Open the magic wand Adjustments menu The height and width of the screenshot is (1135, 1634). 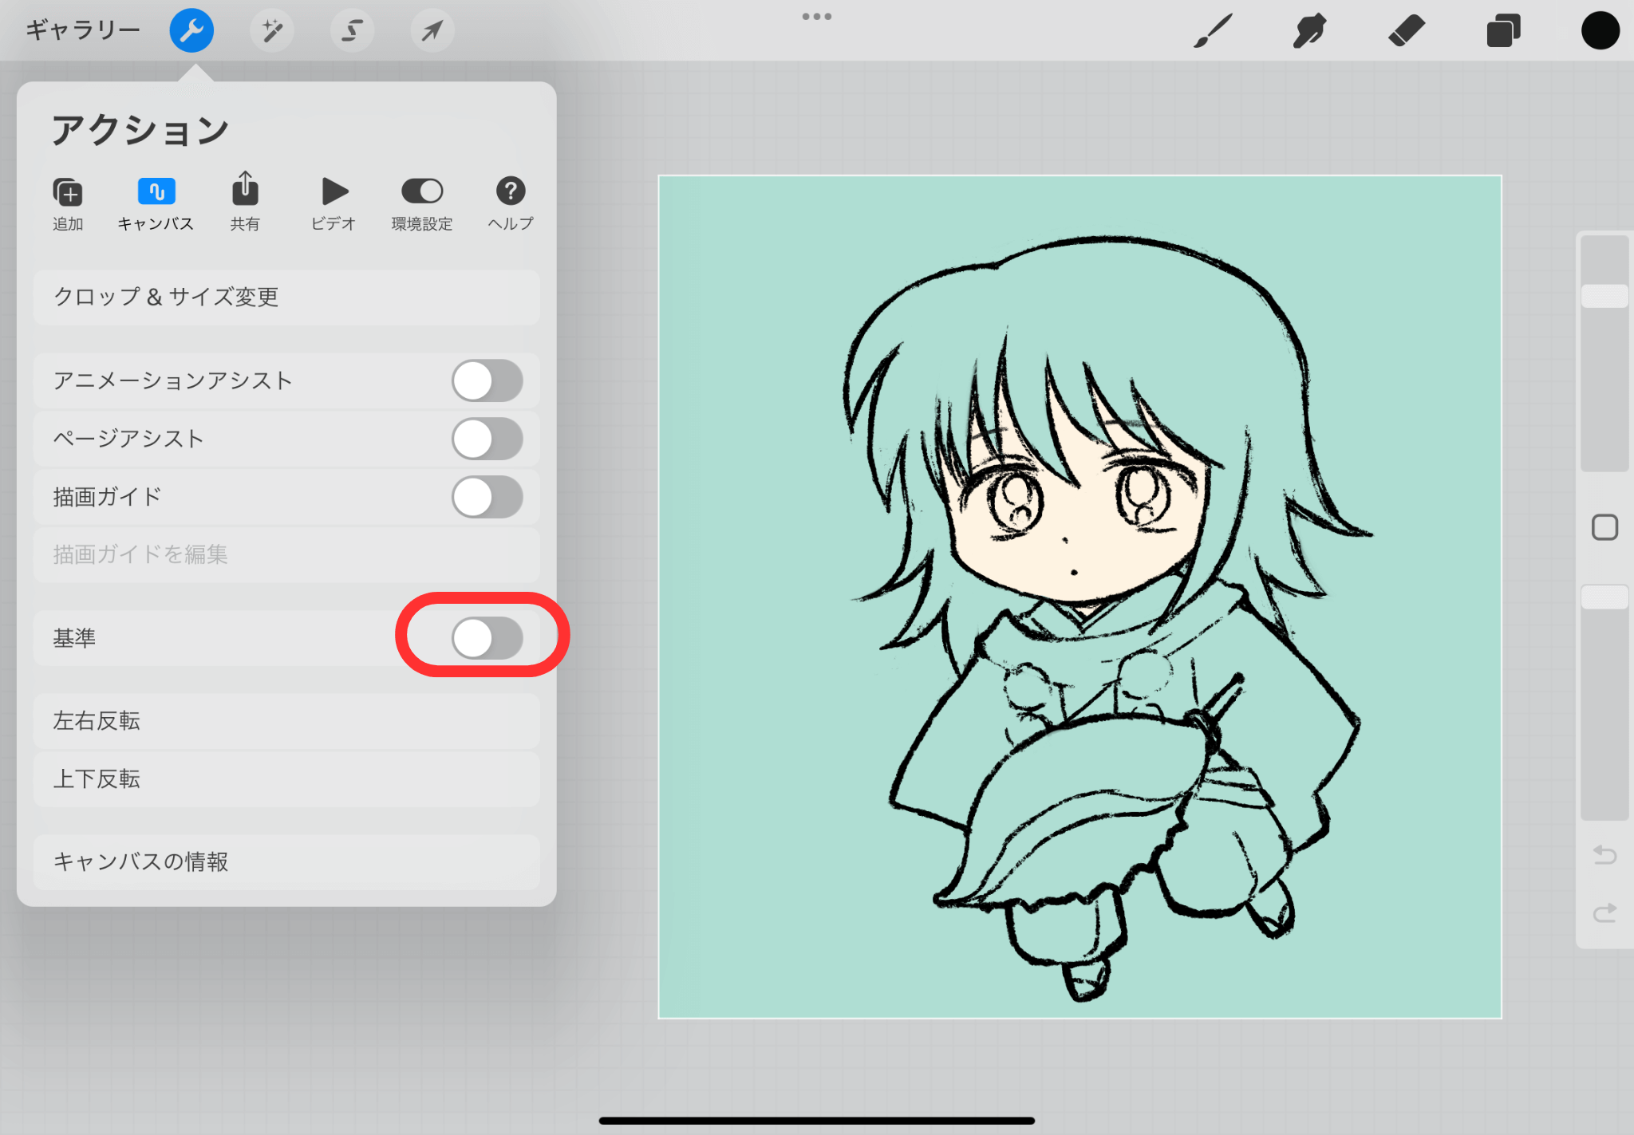coord(272,31)
